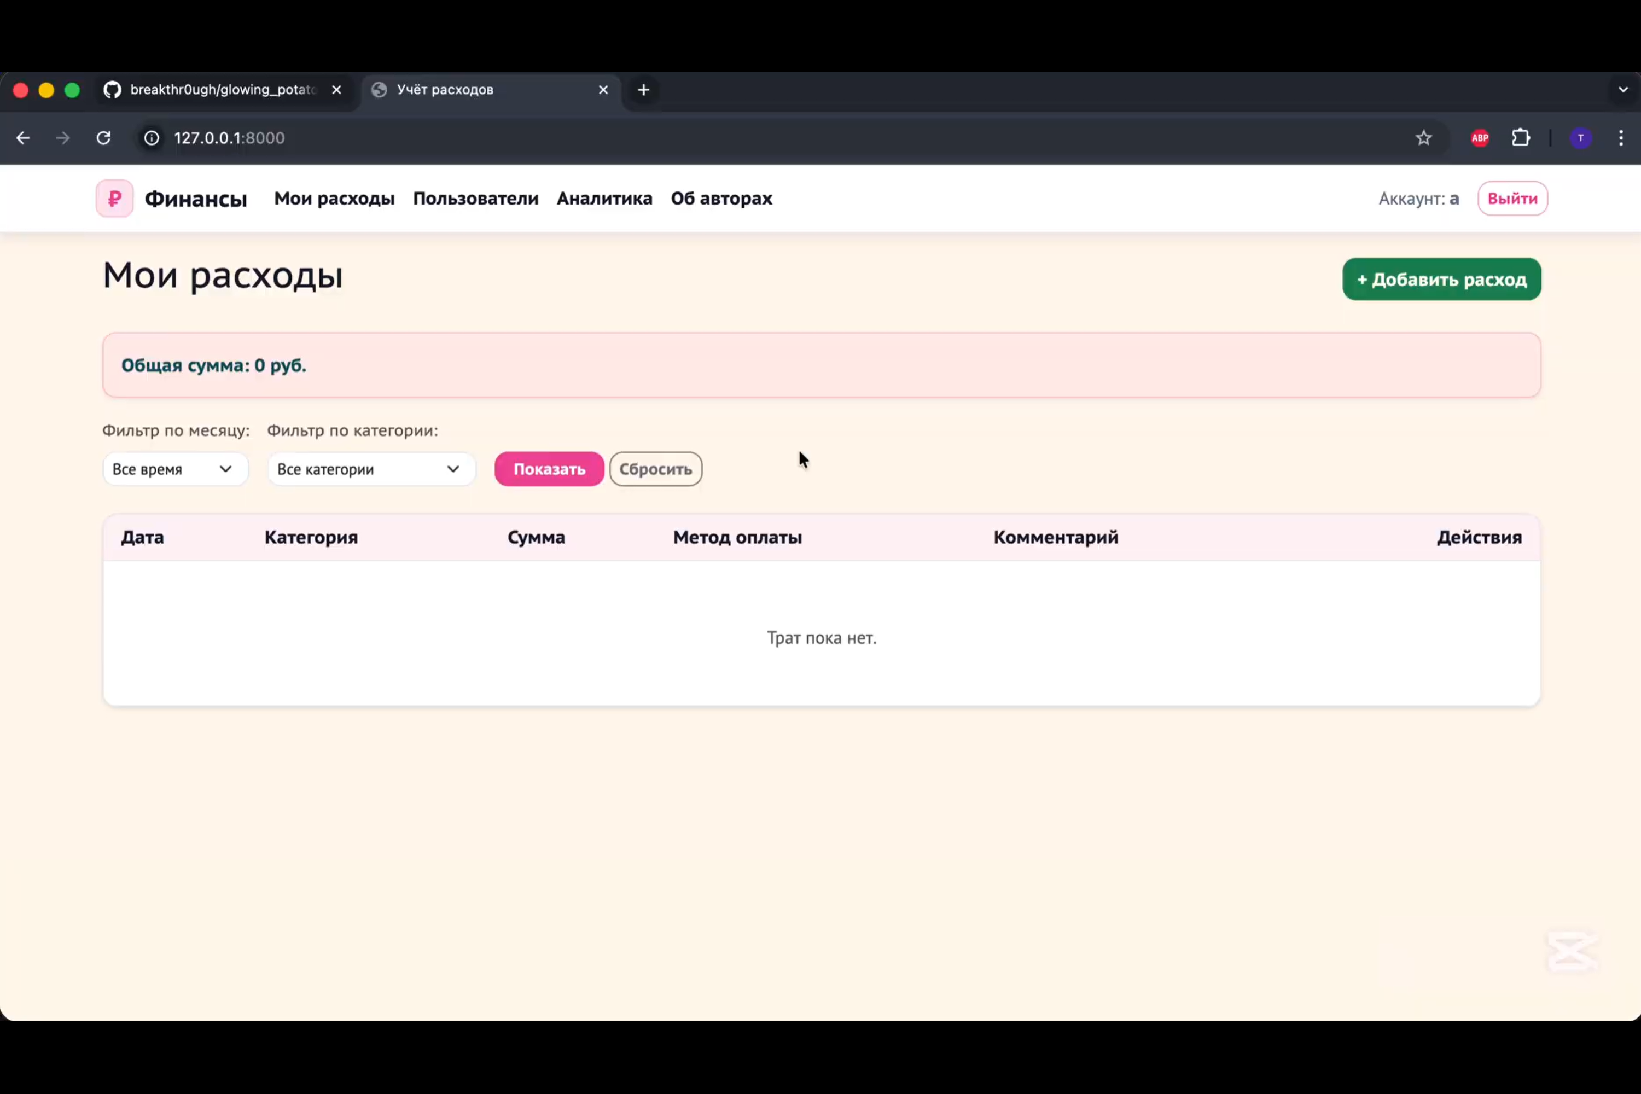Open the Аналитика navigation item
This screenshot has width=1641, height=1094.
coord(604,199)
